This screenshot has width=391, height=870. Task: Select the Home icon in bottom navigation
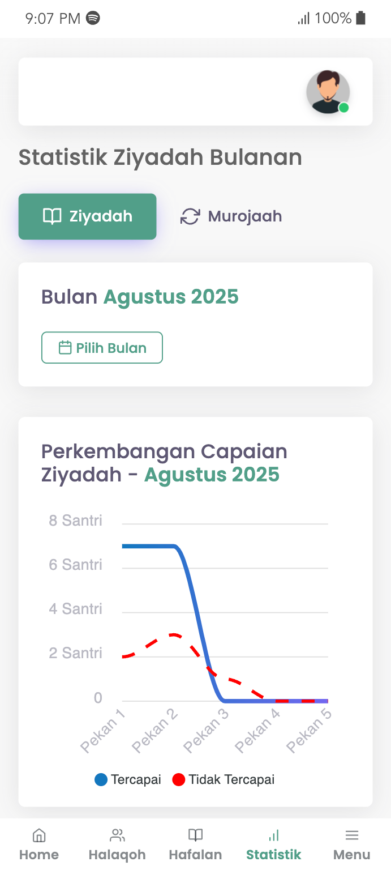39,835
